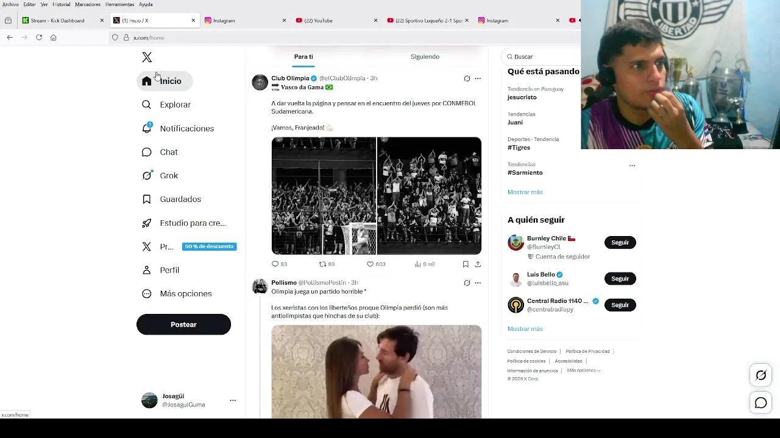780x438 pixels.
Task: Click the browser back arrow
Action: click(x=10, y=38)
